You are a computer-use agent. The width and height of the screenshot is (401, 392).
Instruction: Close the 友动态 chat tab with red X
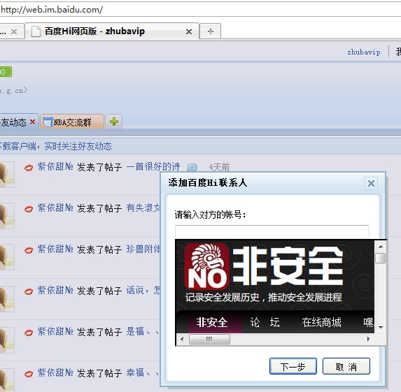(x=32, y=122)
